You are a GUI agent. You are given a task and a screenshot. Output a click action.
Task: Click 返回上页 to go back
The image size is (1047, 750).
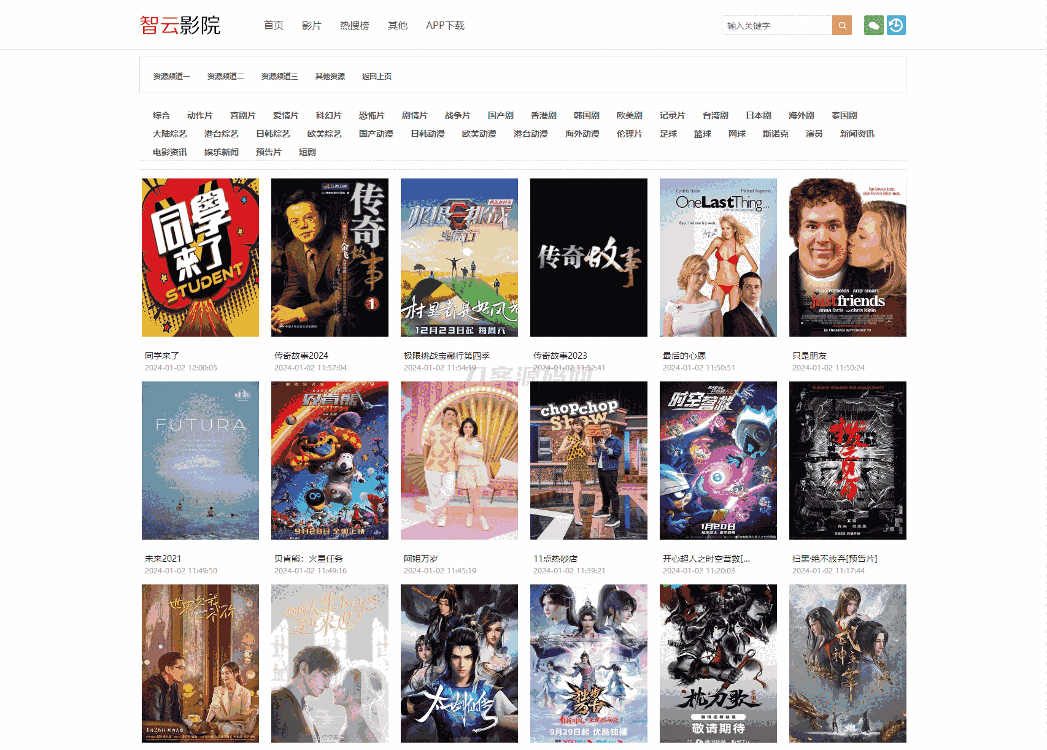(x=377, y=76)
